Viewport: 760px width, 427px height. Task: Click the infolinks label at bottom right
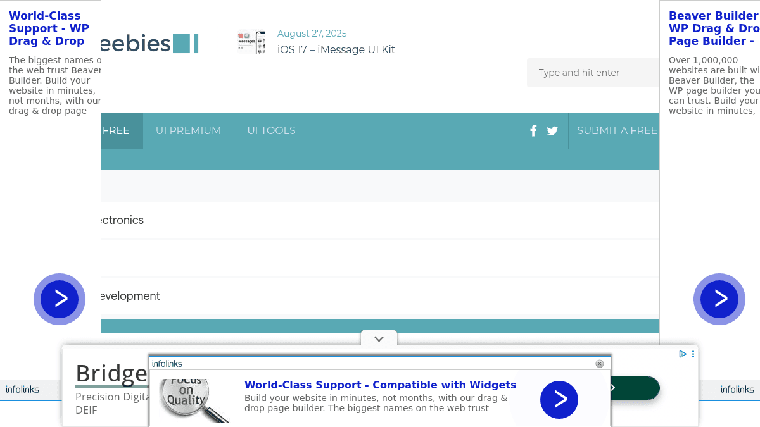737,390
